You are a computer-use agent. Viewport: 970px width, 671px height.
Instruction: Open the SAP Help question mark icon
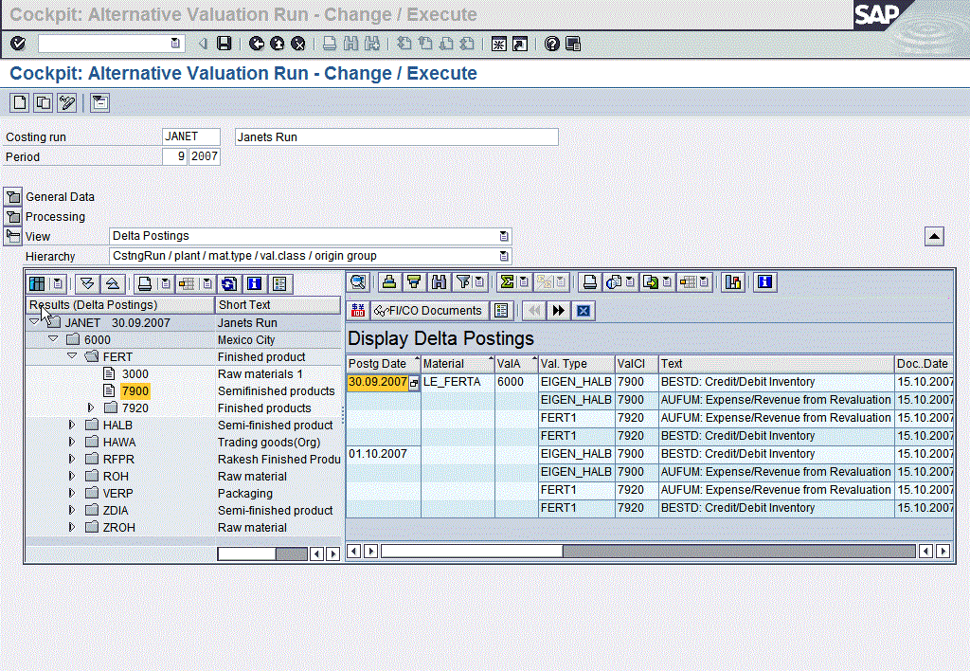click(552, 44)
